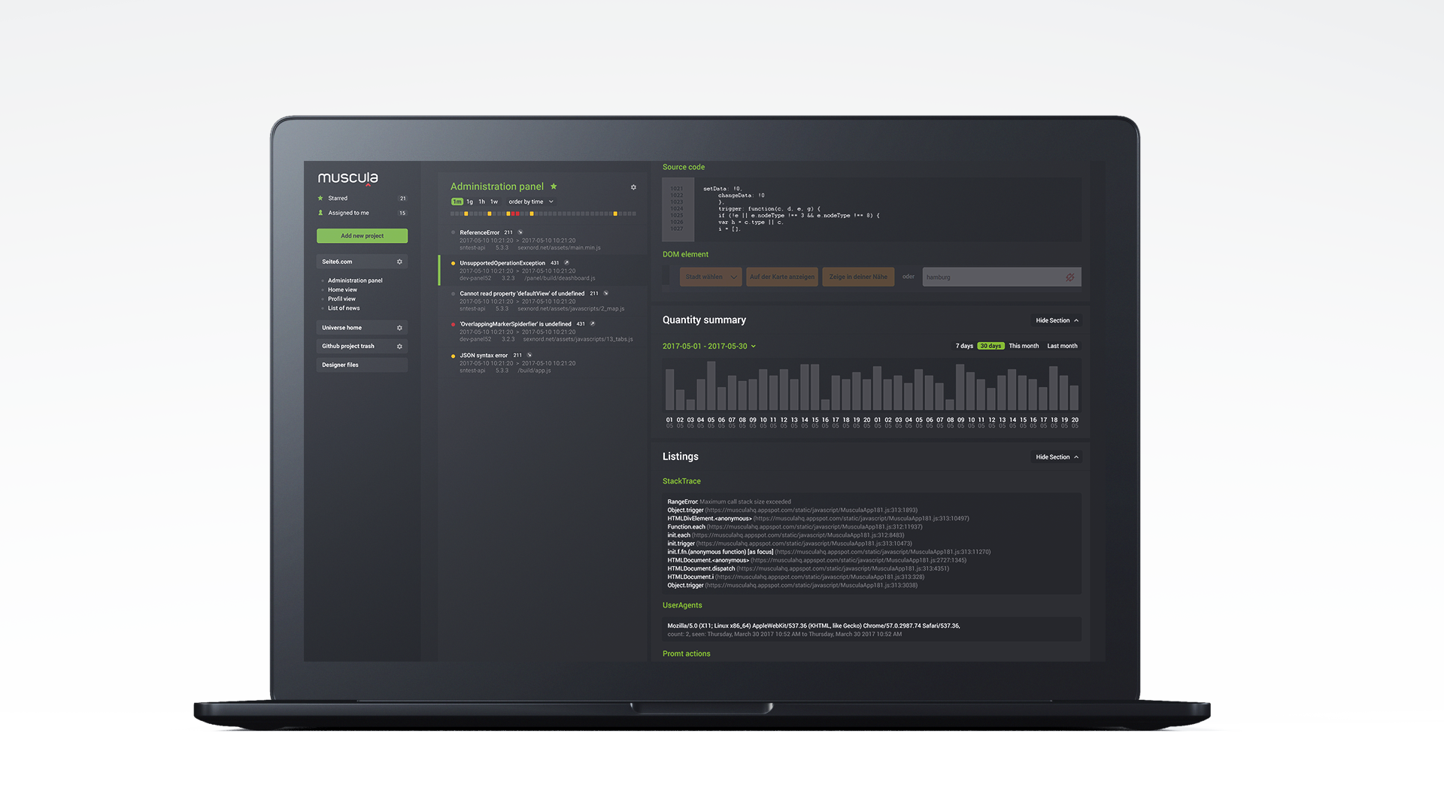Click the arrow icon beside OverlappingMarkerSpiderfier error

click(592, 324)
